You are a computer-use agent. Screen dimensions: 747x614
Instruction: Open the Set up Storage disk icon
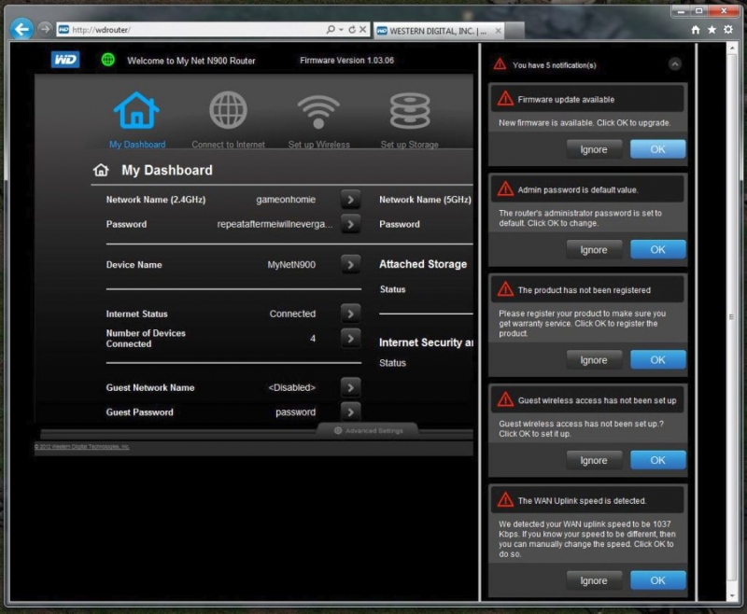(410, 111)
